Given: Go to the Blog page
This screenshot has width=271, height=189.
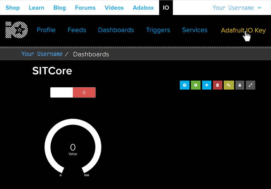Looking at the screenshot, I should (60, 8).
